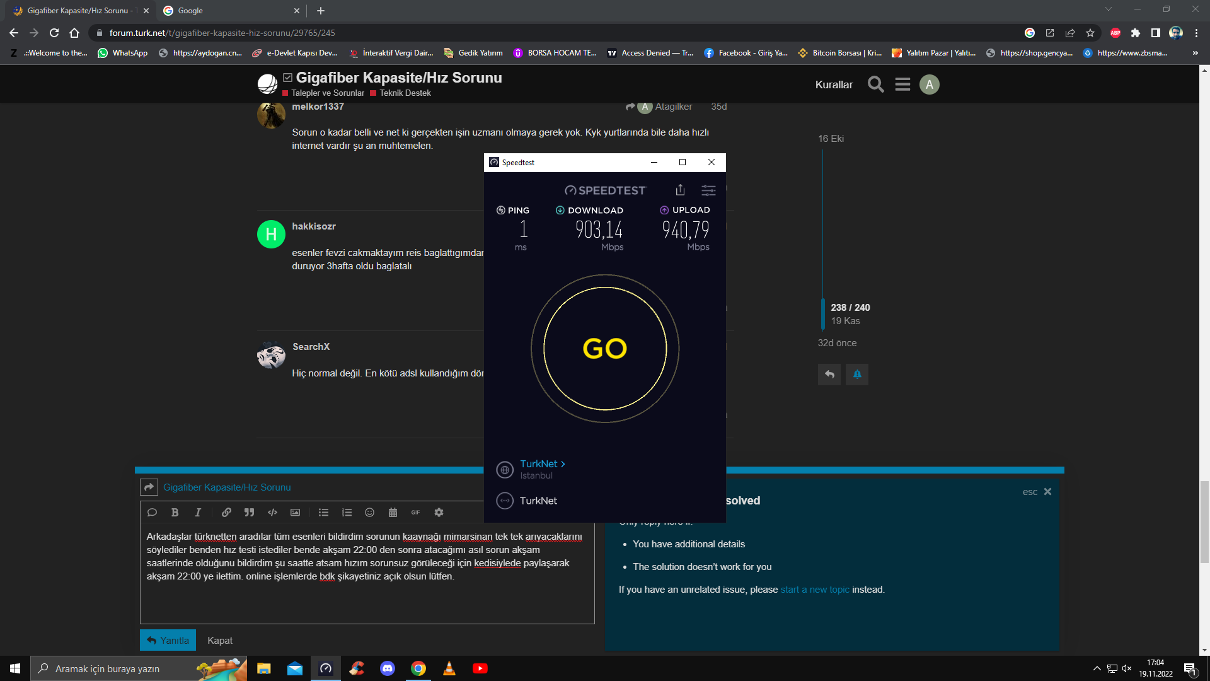Image resolution: width=1210 pixels, height=681 pixels.
Task: Go to the Talepler ve Sorunlar category
Action: click(328, 93)
